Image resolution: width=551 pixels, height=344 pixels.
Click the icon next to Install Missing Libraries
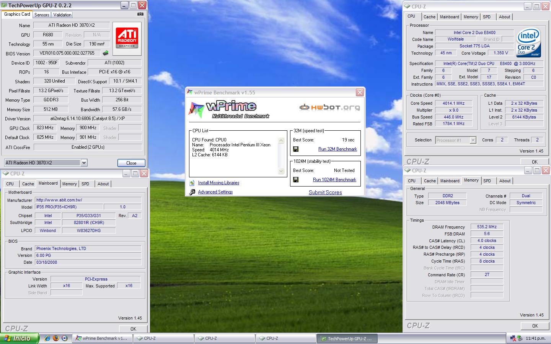point(192,183)
